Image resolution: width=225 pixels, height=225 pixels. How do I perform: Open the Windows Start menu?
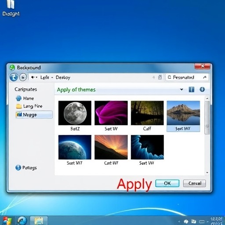click(7, 221)
